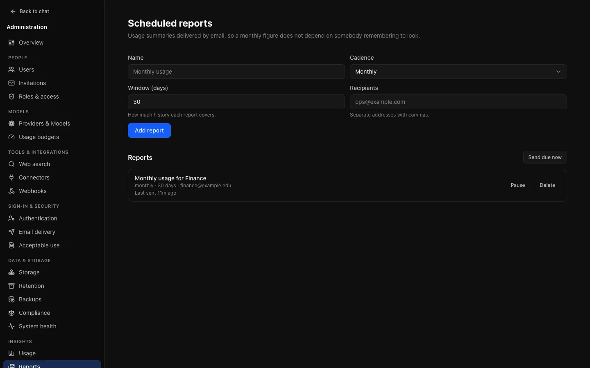Return via Back to chat link
Viewport: 590px width, 368px height.
pyautogui.click(x=29, y=11)
